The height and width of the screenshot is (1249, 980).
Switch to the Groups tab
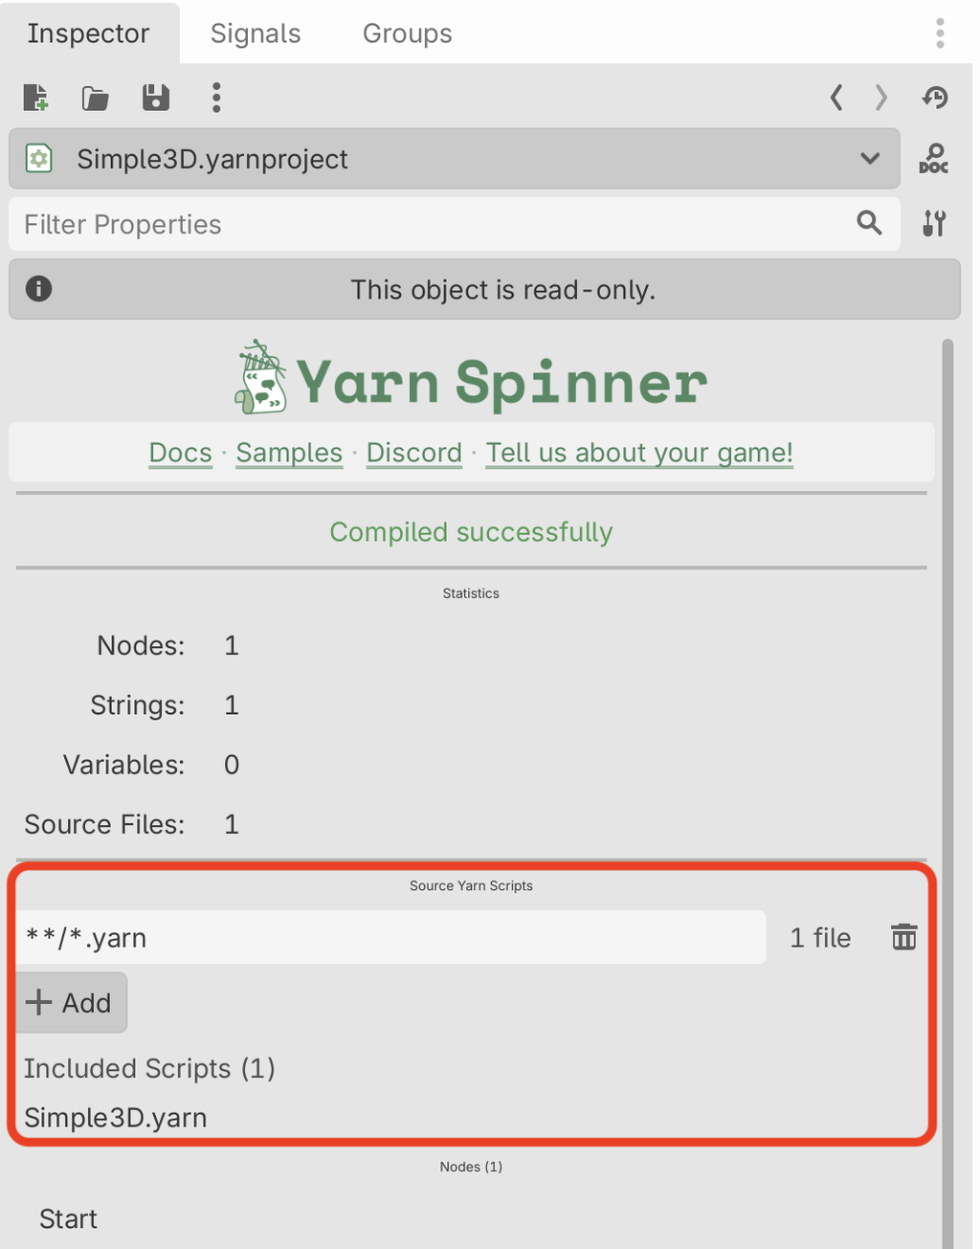point(408,33)
